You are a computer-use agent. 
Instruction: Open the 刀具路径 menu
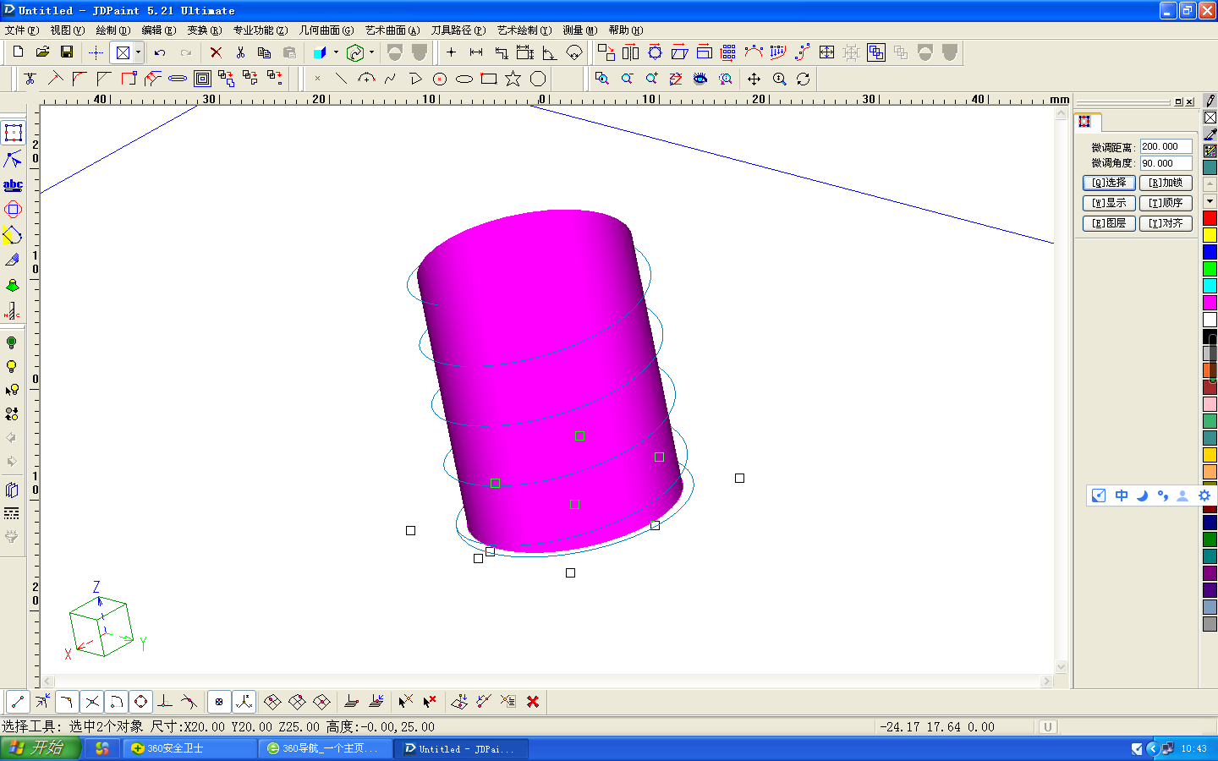[x=458, y=30]
